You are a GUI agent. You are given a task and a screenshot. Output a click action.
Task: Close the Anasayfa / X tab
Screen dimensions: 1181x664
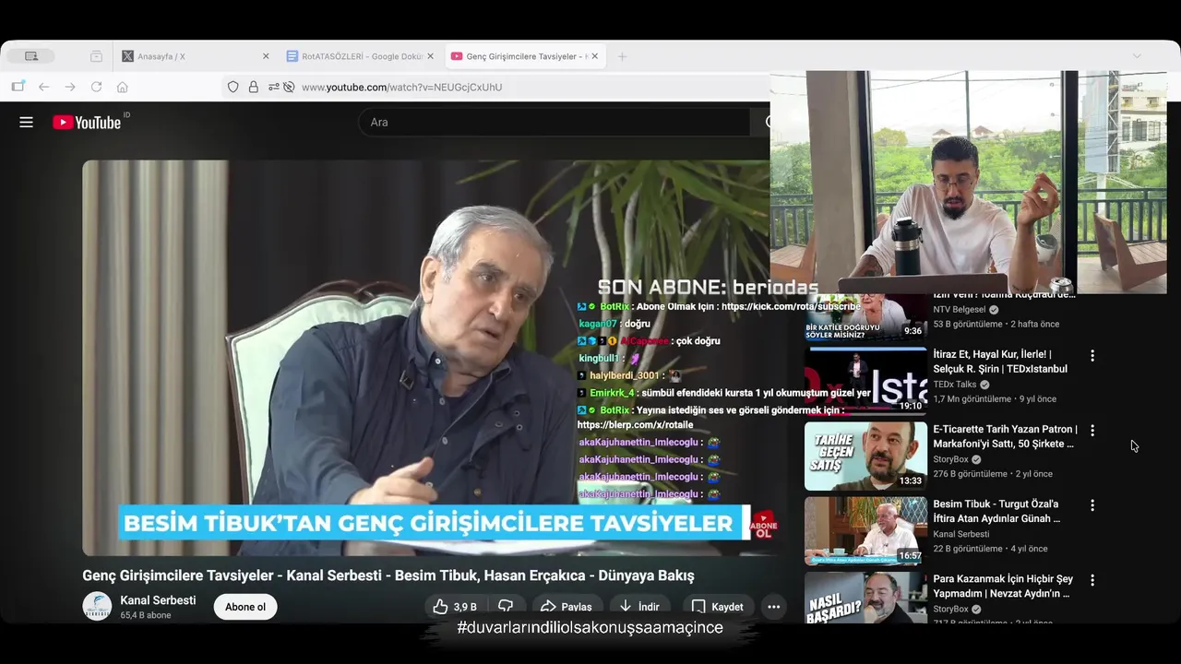266,56
